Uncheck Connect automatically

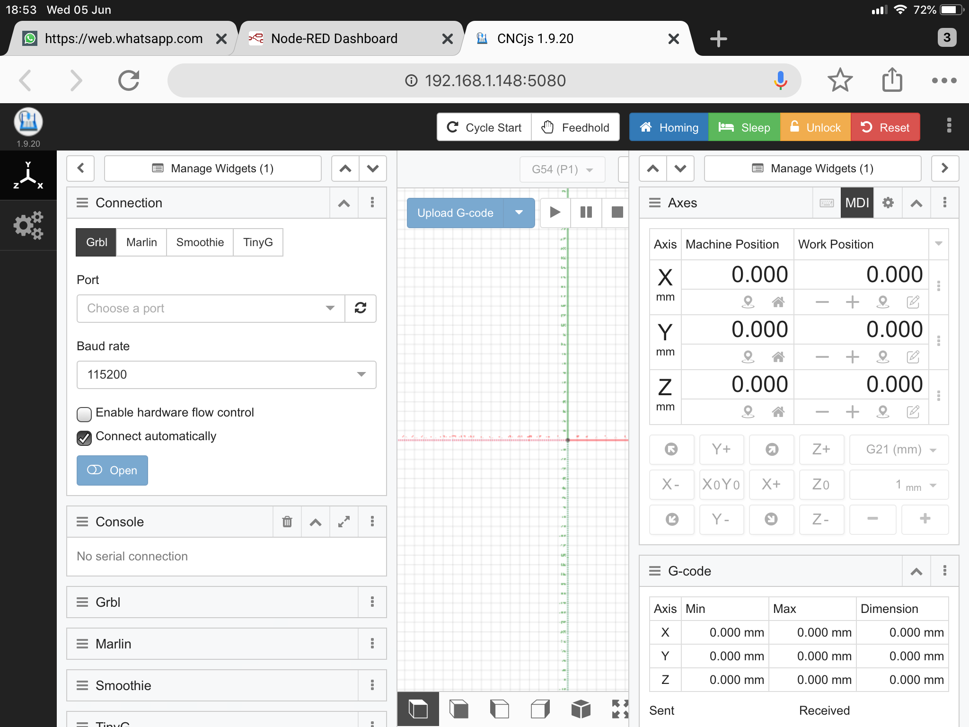coord(84,438)
